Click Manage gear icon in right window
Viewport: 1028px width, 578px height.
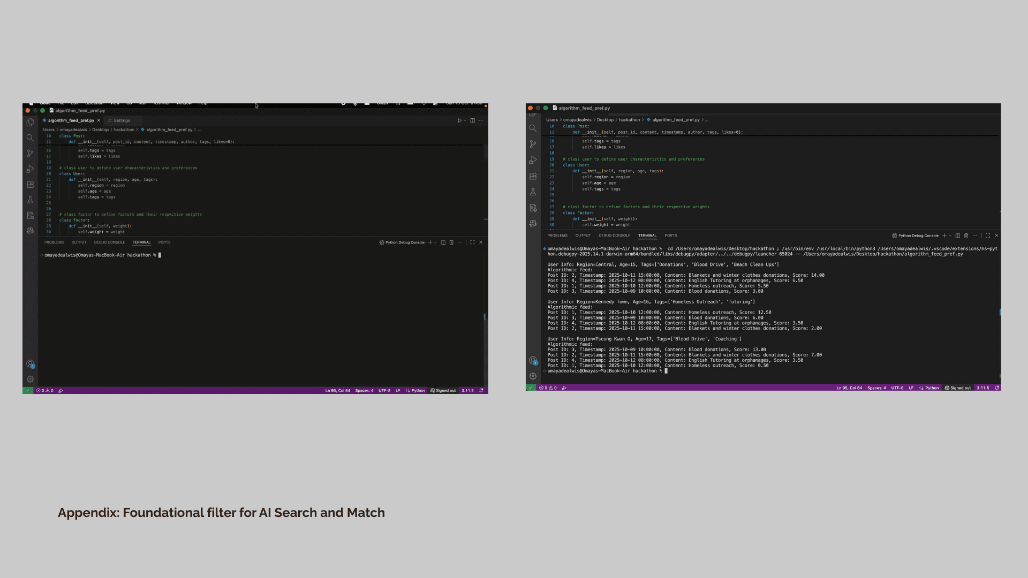coord(533,376)
